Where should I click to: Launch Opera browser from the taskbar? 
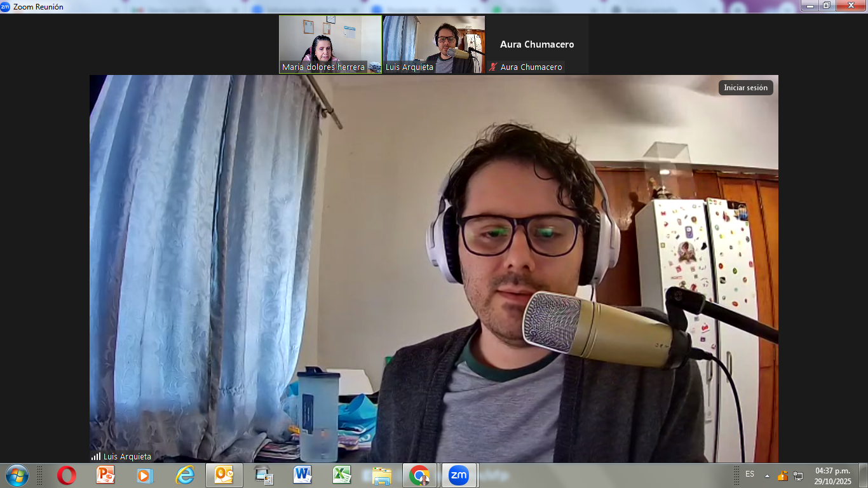[x=66, y=475]
